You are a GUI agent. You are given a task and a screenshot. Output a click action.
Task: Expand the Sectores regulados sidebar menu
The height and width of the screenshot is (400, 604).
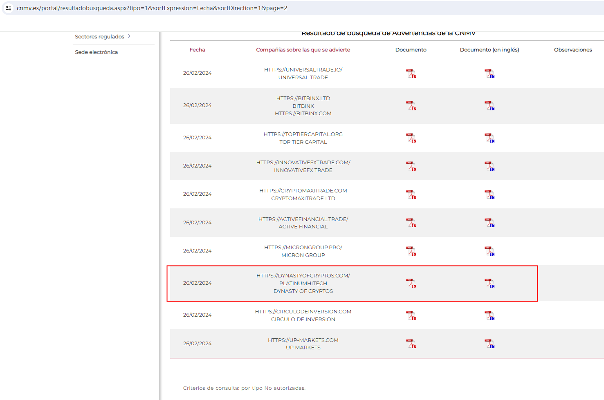pos(103,37)
